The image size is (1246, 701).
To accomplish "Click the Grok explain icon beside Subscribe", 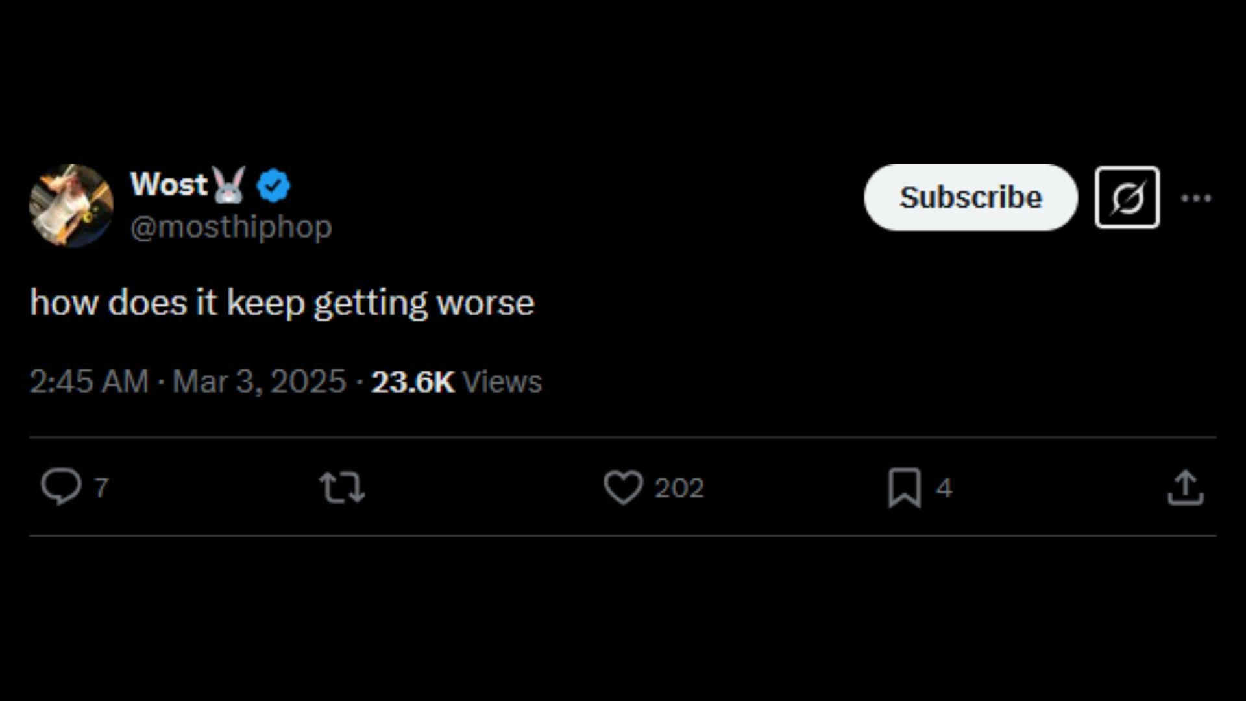I will point(1127,197).
